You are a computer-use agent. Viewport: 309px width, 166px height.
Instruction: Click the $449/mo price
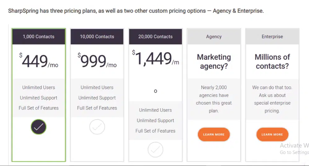[x=39, y=61]
